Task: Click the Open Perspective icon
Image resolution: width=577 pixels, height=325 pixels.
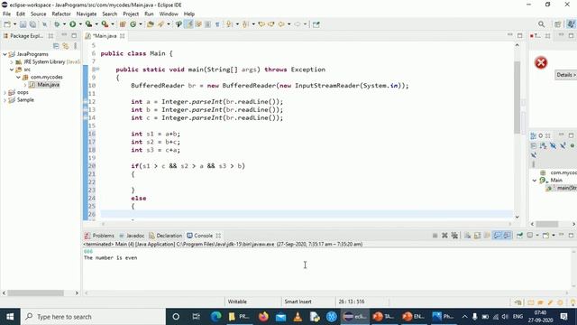Action: pos(558,24)
